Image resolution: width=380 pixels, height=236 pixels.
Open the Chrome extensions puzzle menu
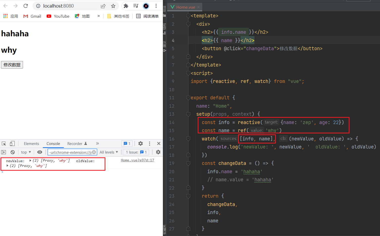(126, 6)
